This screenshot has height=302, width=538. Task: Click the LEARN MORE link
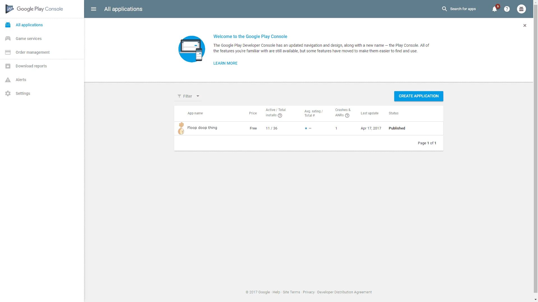click(225, 63)
